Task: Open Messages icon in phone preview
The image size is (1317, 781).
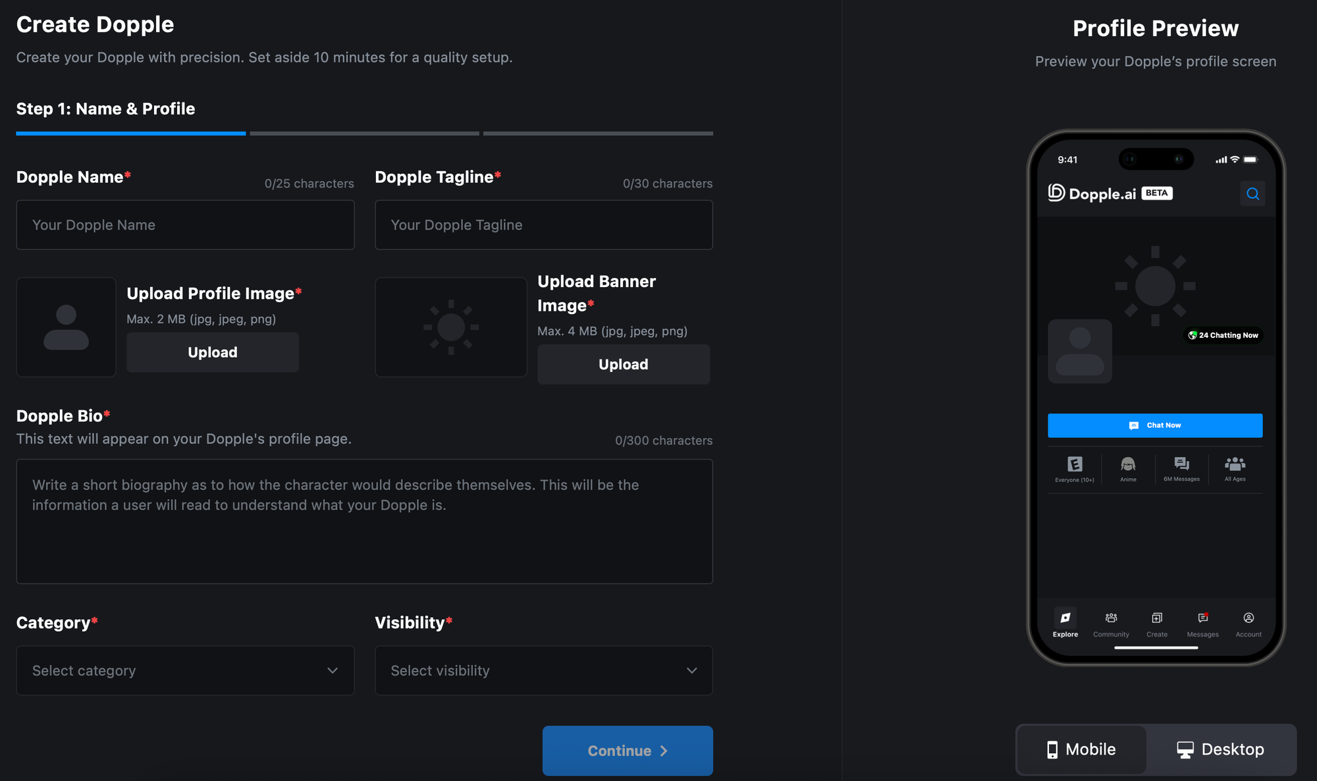Action: (x=1202, y=618)
